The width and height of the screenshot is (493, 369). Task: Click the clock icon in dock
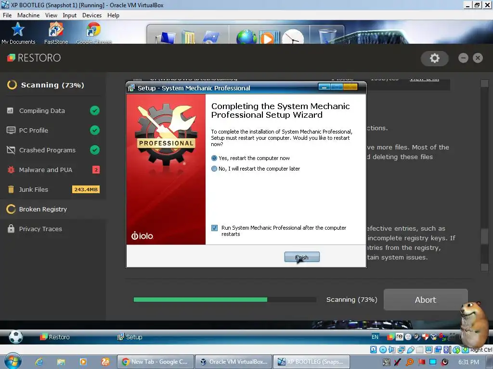click(x=293, y=37)
